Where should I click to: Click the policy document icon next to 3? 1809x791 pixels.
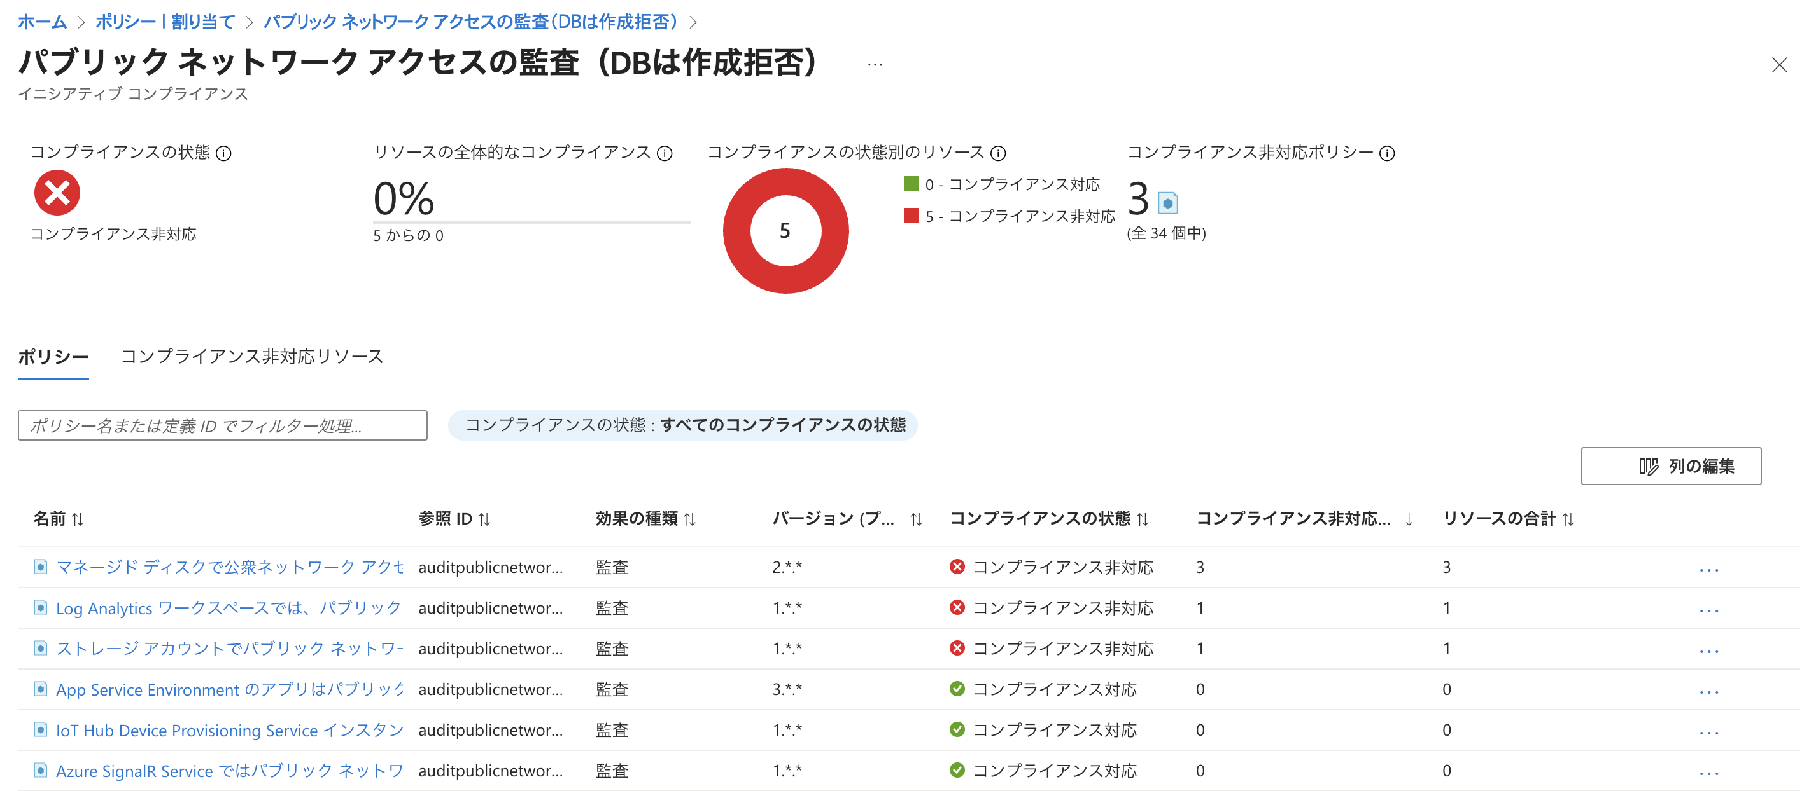[1168, 203]
